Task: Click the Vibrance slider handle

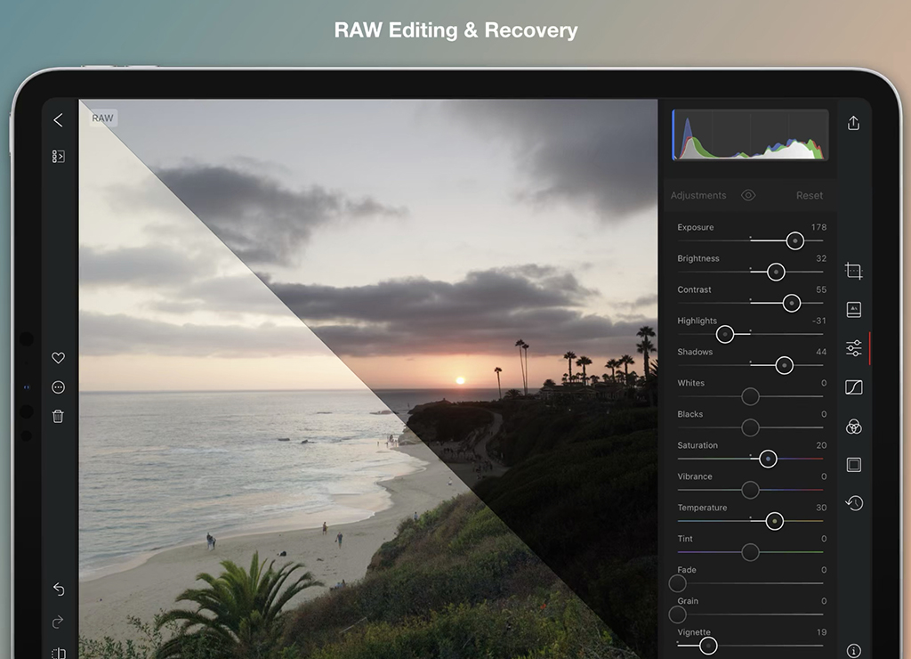Action: point(750,490)
